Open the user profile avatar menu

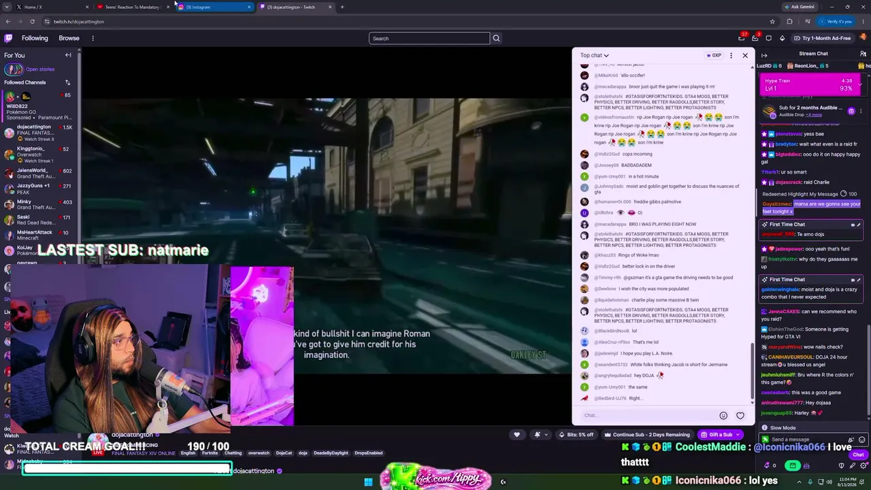pos(862,38)
